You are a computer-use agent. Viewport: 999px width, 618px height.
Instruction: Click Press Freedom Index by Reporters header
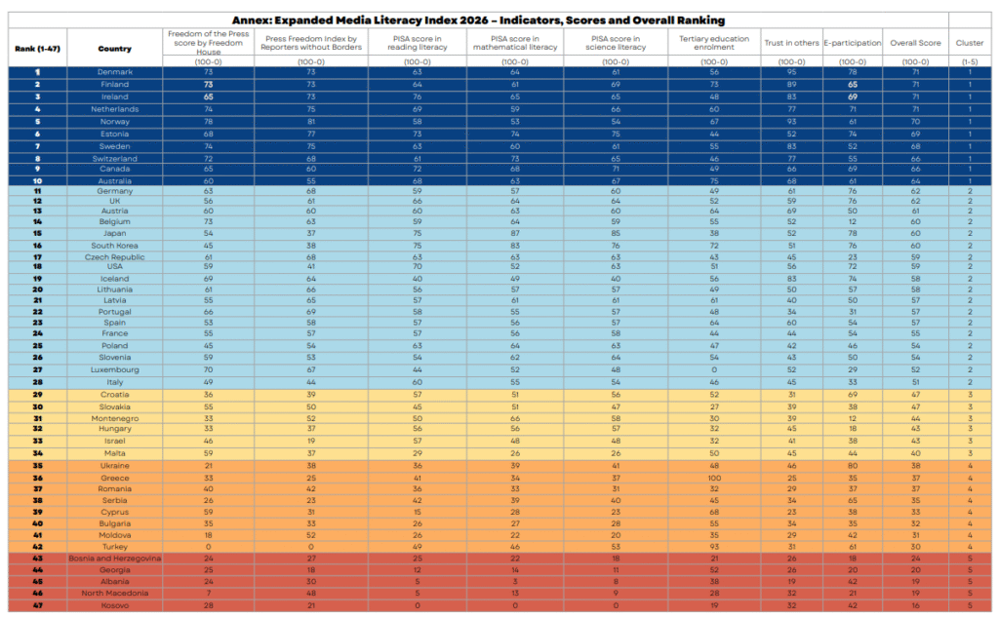point(311,43)
